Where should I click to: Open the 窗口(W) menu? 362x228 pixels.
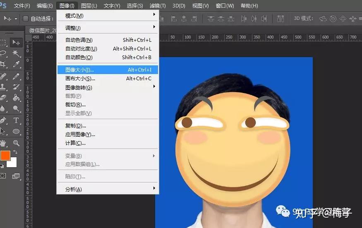(x=225, y=5)
